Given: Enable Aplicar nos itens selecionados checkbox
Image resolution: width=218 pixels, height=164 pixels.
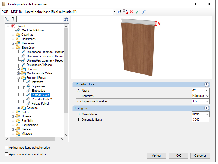Looking at the screenshot, I should (6, 148).
